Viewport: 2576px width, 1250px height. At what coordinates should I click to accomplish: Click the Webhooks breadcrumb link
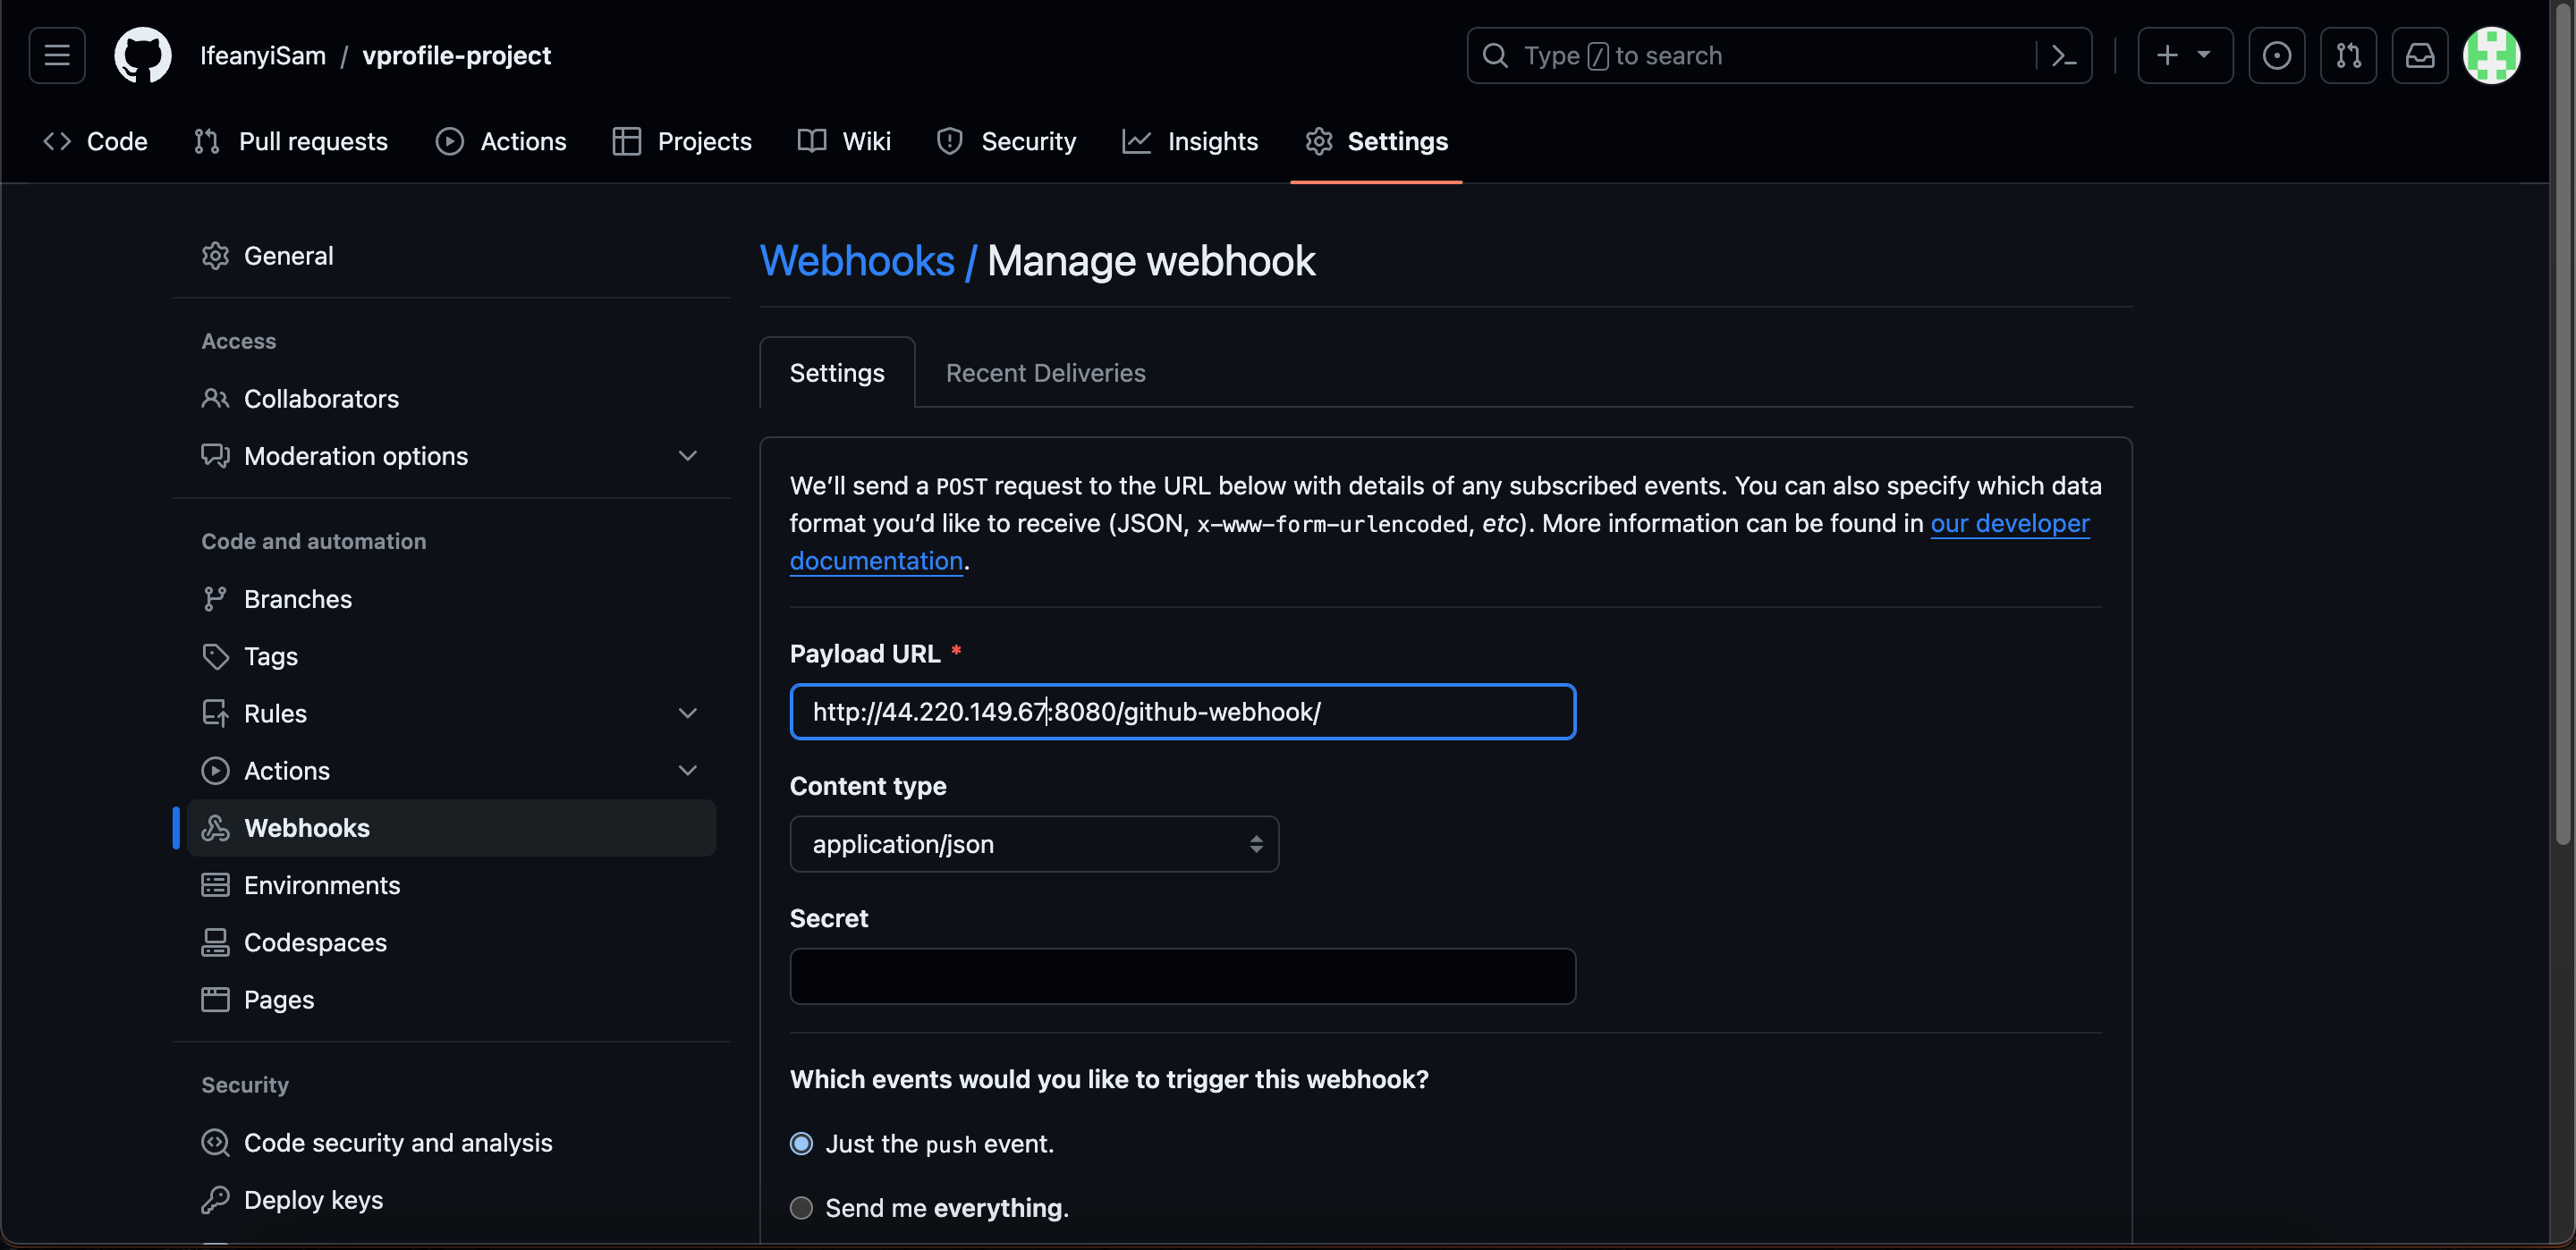coord(857,261)
